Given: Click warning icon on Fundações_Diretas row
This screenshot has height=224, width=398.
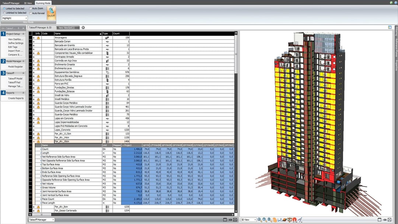Looking at the screenshot, I should coord(38,88).
